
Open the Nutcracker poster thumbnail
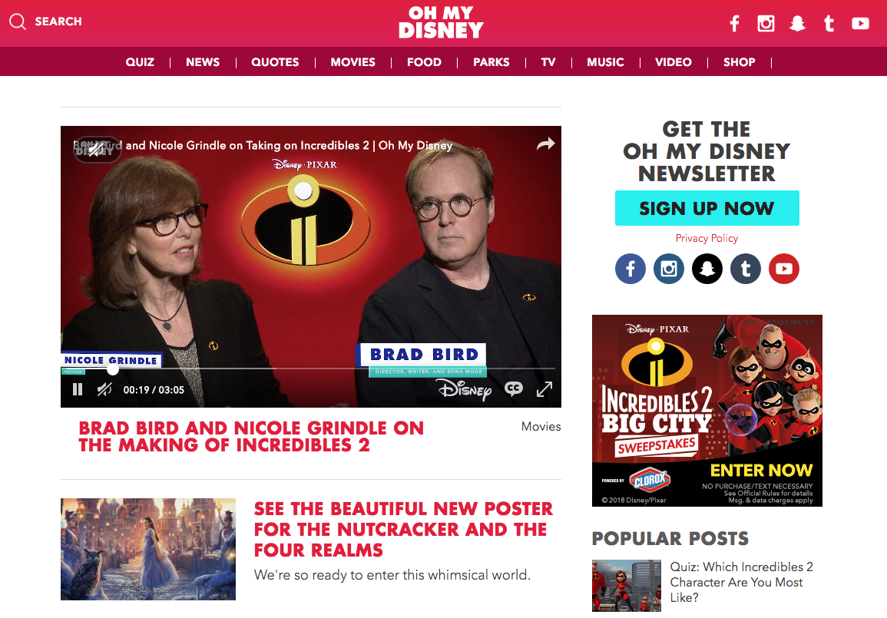[148, 549]
